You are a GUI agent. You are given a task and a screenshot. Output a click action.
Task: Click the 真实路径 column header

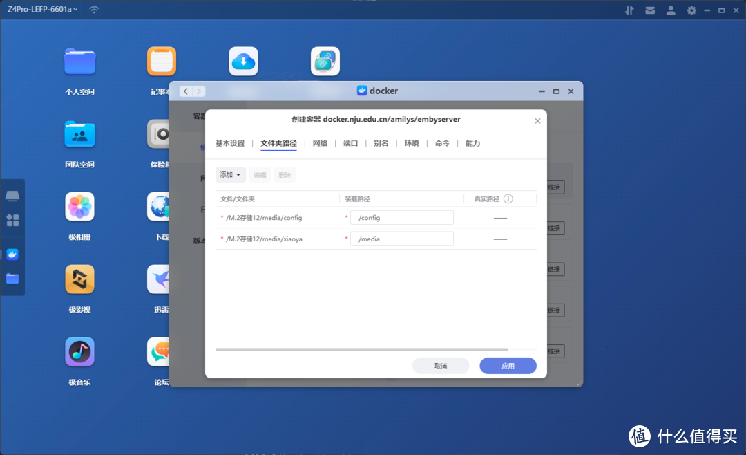tap(487, 199)
